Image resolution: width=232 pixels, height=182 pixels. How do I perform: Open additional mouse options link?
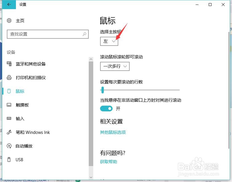point(113,132)
